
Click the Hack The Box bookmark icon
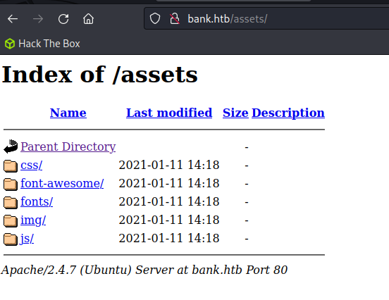click(x=10, y=44)
